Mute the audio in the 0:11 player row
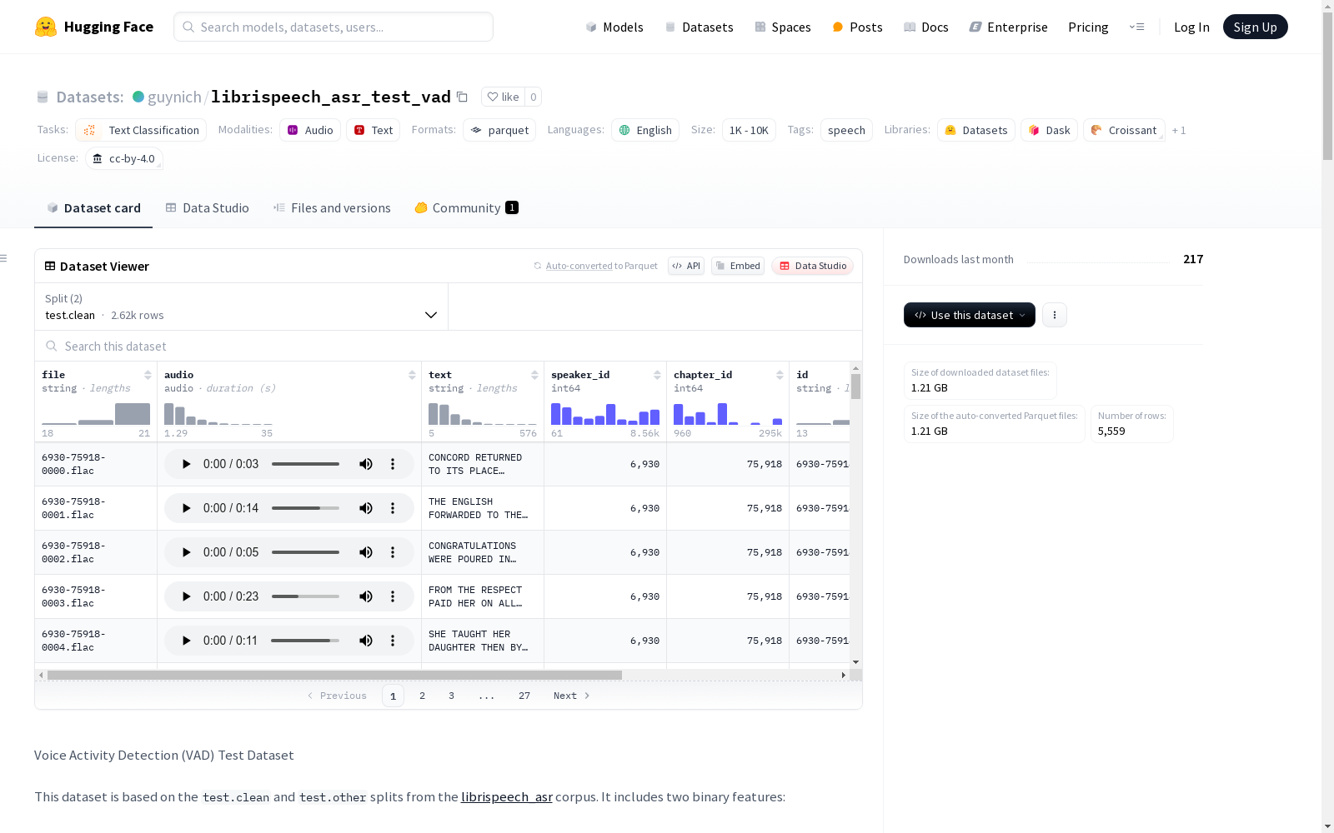Image resolution: width=1334 pixels, height=833 pixels. pyautogui.click(x=366, y=641)
